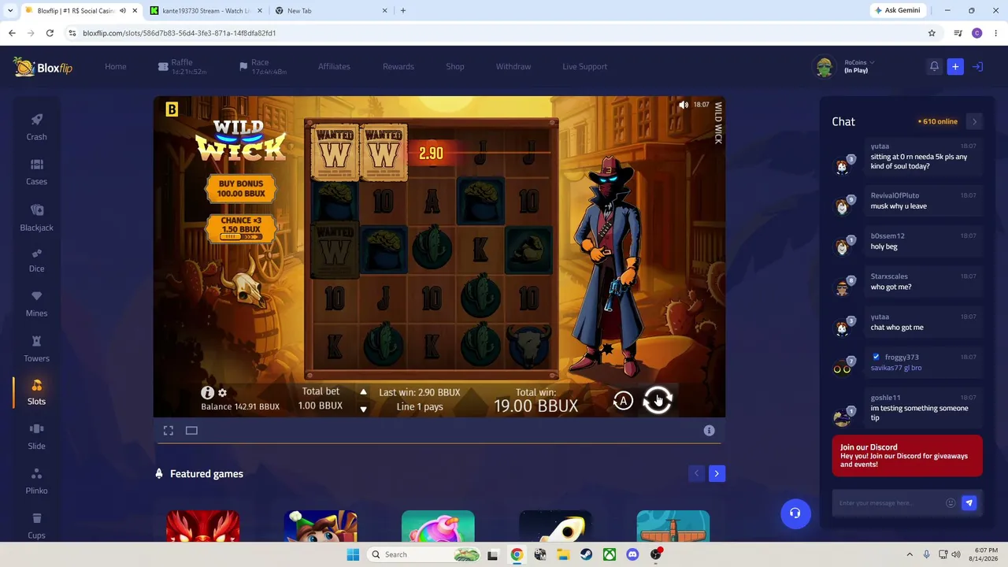
Task: Open the rocket featured game thumbnail
Action: 555,526
